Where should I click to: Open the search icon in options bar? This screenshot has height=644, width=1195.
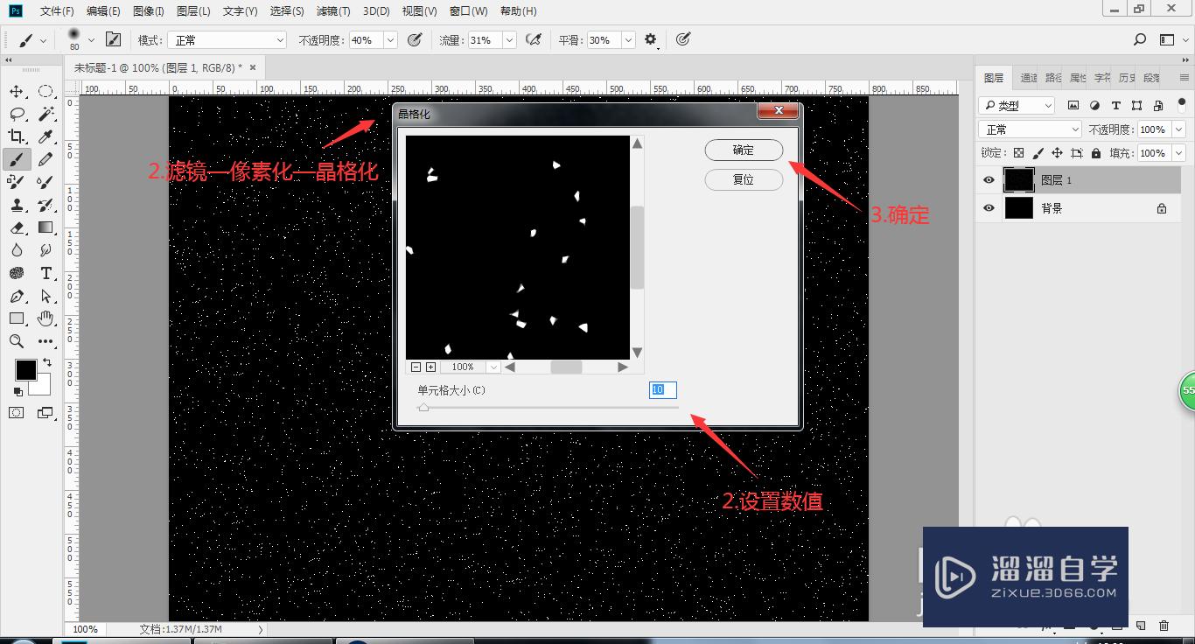1139,39
